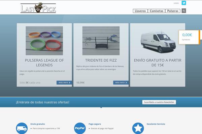Click the Excelente Servicio heading

[x=156, y=124]
